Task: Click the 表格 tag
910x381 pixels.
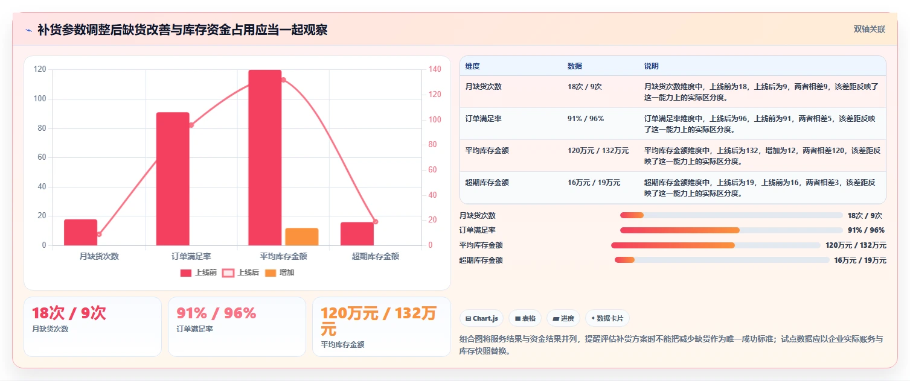Action: pyautogui.click(x=525, y=318)
